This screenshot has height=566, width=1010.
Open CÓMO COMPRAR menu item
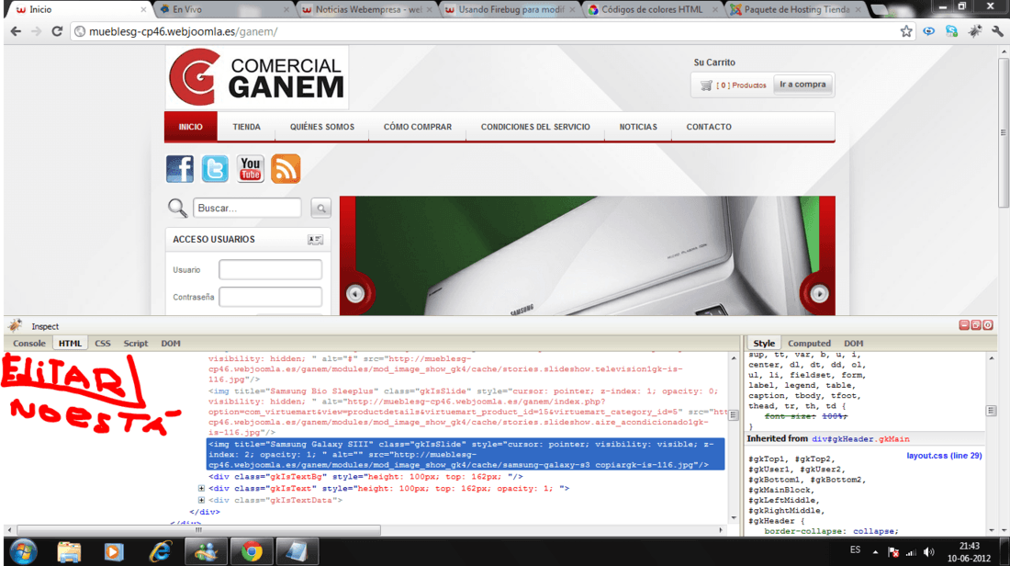[418, 127]
